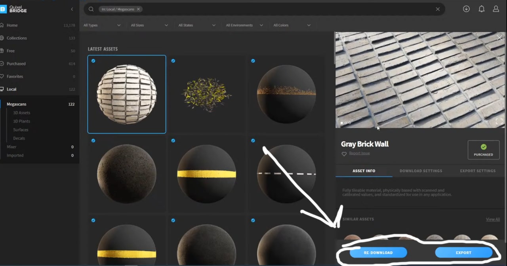Add Gray Brick Wall to favorites heart
507x266 pixels.
344,154
